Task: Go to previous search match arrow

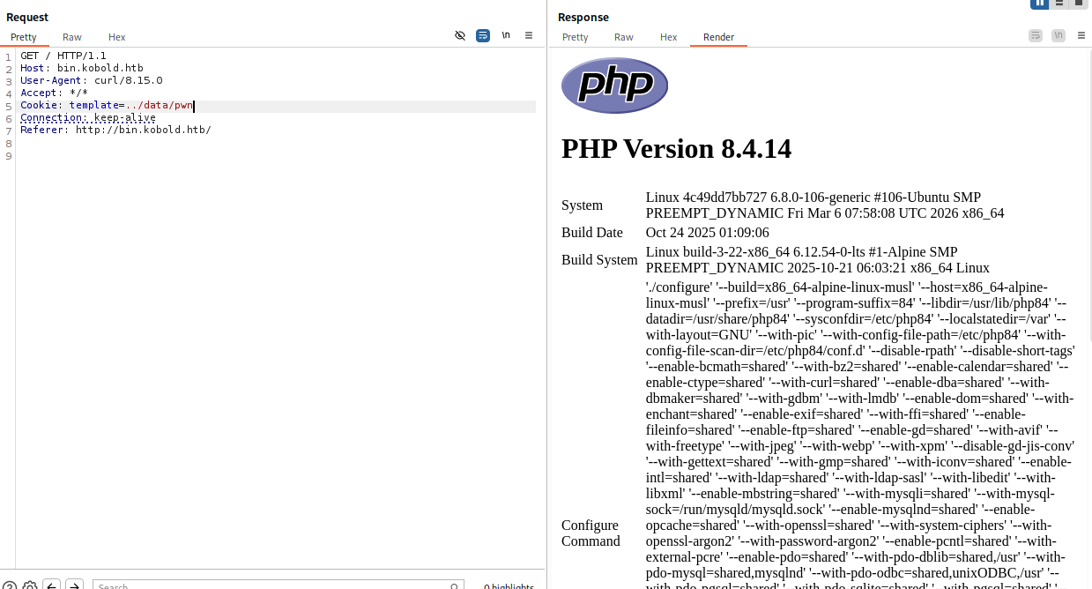Action: click(52, 585)
